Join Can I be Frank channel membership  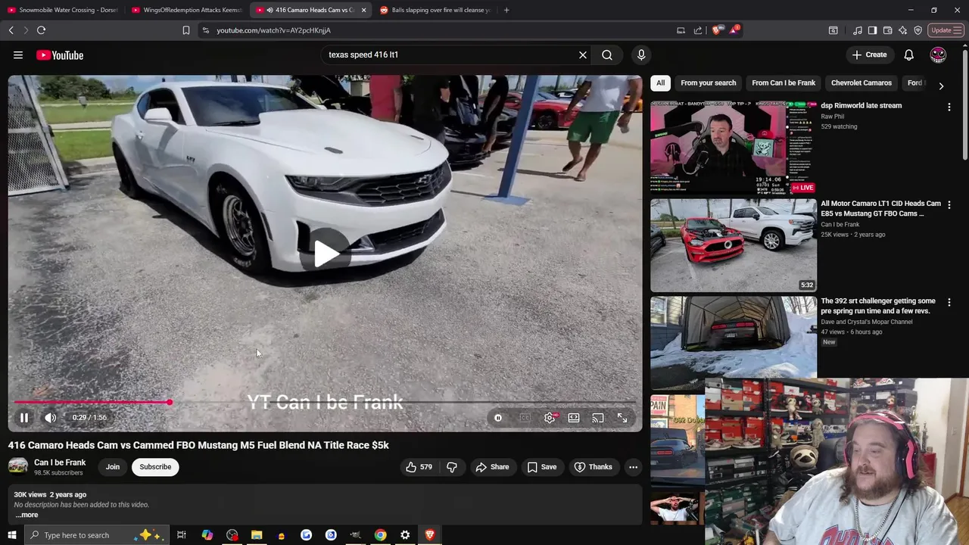(113, 467)
